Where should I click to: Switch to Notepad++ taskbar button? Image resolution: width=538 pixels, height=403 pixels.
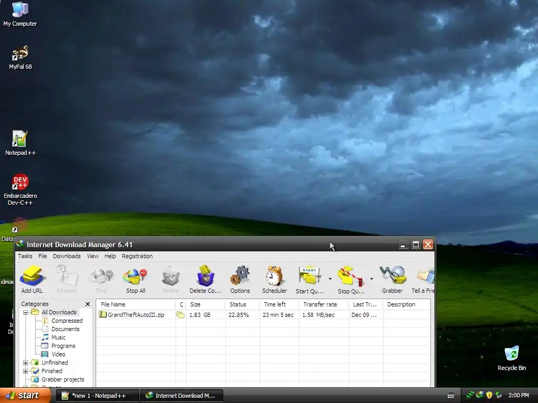point(98,396)
